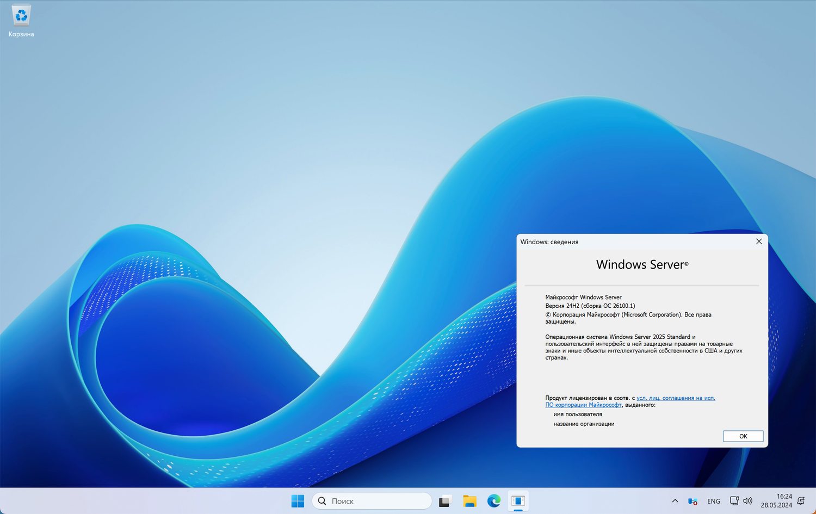
Task: Open the clock showing 16:24 and date
Action: click(776, 501)
